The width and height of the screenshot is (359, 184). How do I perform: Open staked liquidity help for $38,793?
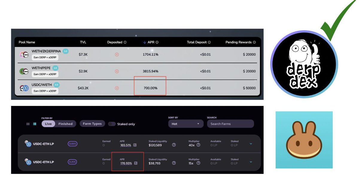tap(174, 163)
